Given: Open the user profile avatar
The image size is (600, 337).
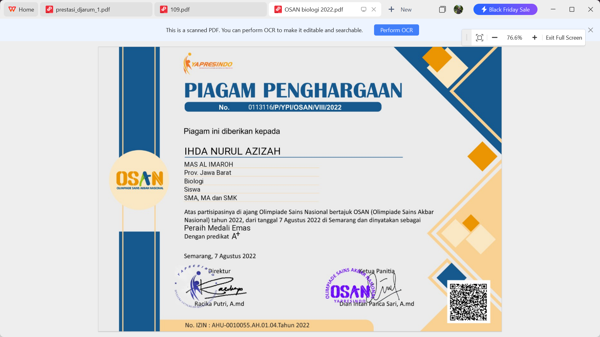Looking at the screenshot, I should pos(458,9).
